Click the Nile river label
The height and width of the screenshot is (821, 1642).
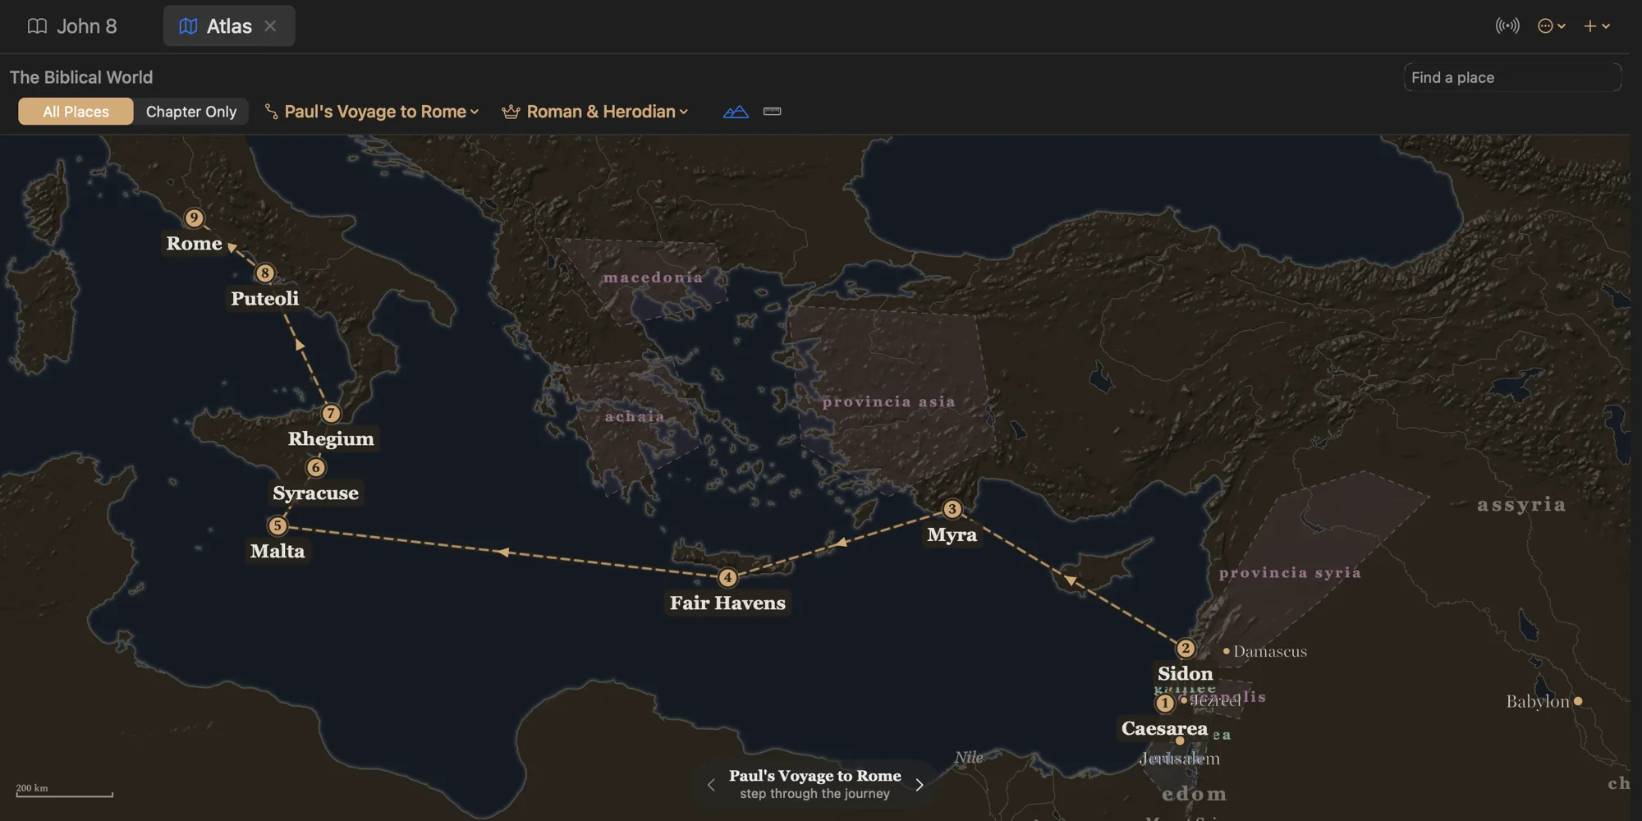(969, 757)
